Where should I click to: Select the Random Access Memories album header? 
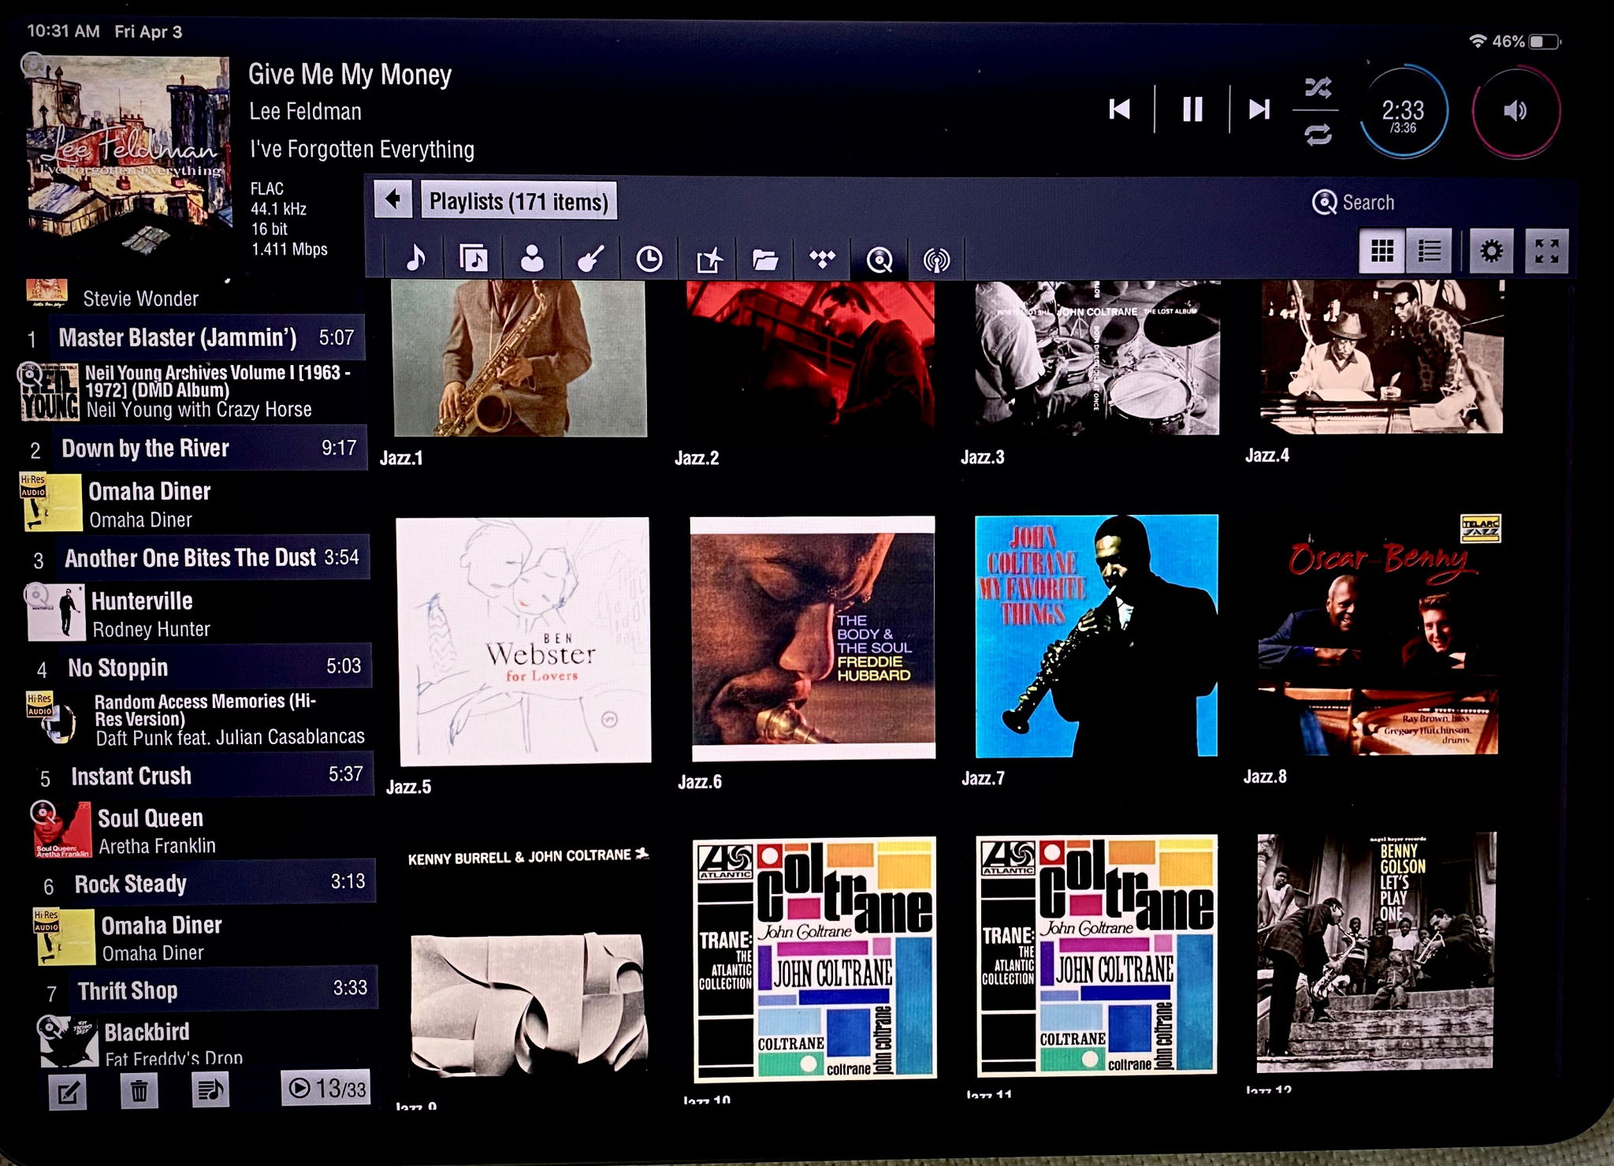[x=200, y=719]
